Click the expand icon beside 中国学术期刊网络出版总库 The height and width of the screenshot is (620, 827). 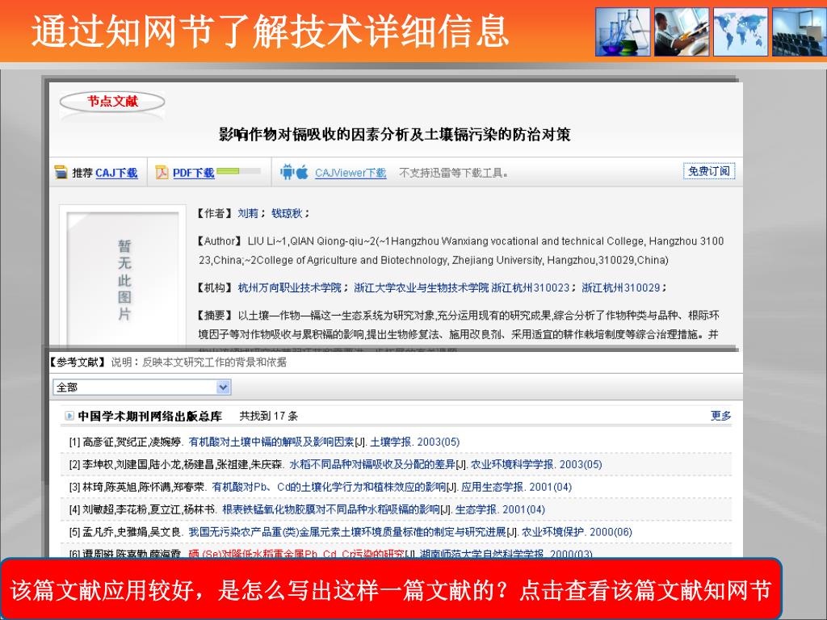tap(69, 416)
